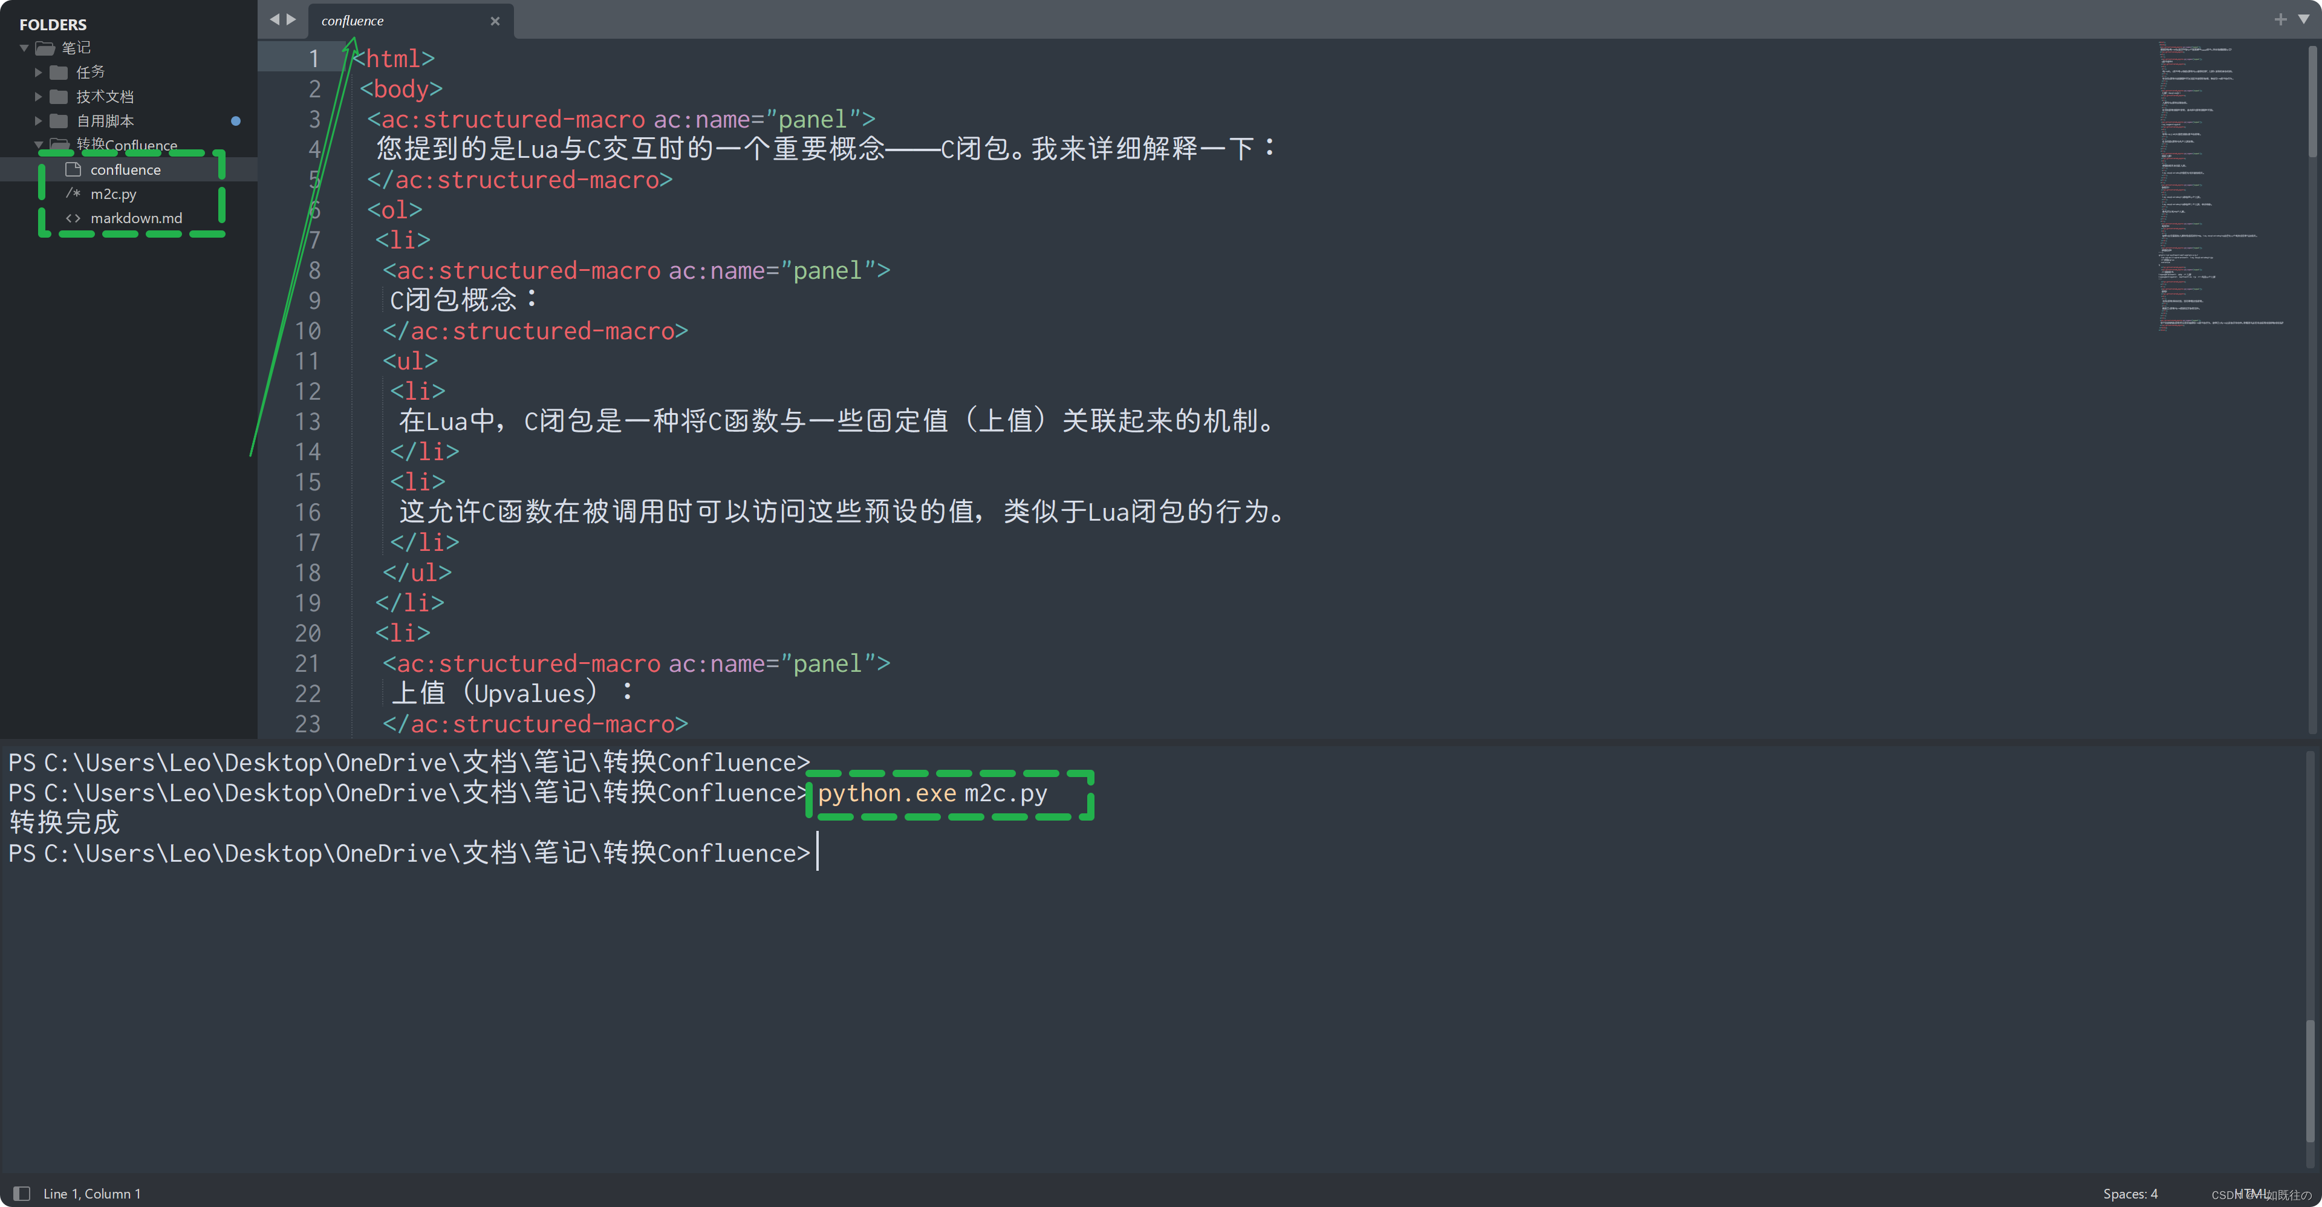The width and height of the screenshot is (2322, 1207).
Task: Go to previous tab with left arrow
Action: pos(275,20)
